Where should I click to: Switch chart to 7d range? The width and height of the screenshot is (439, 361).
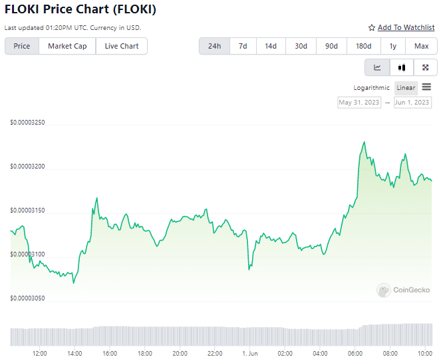[243, 46]
